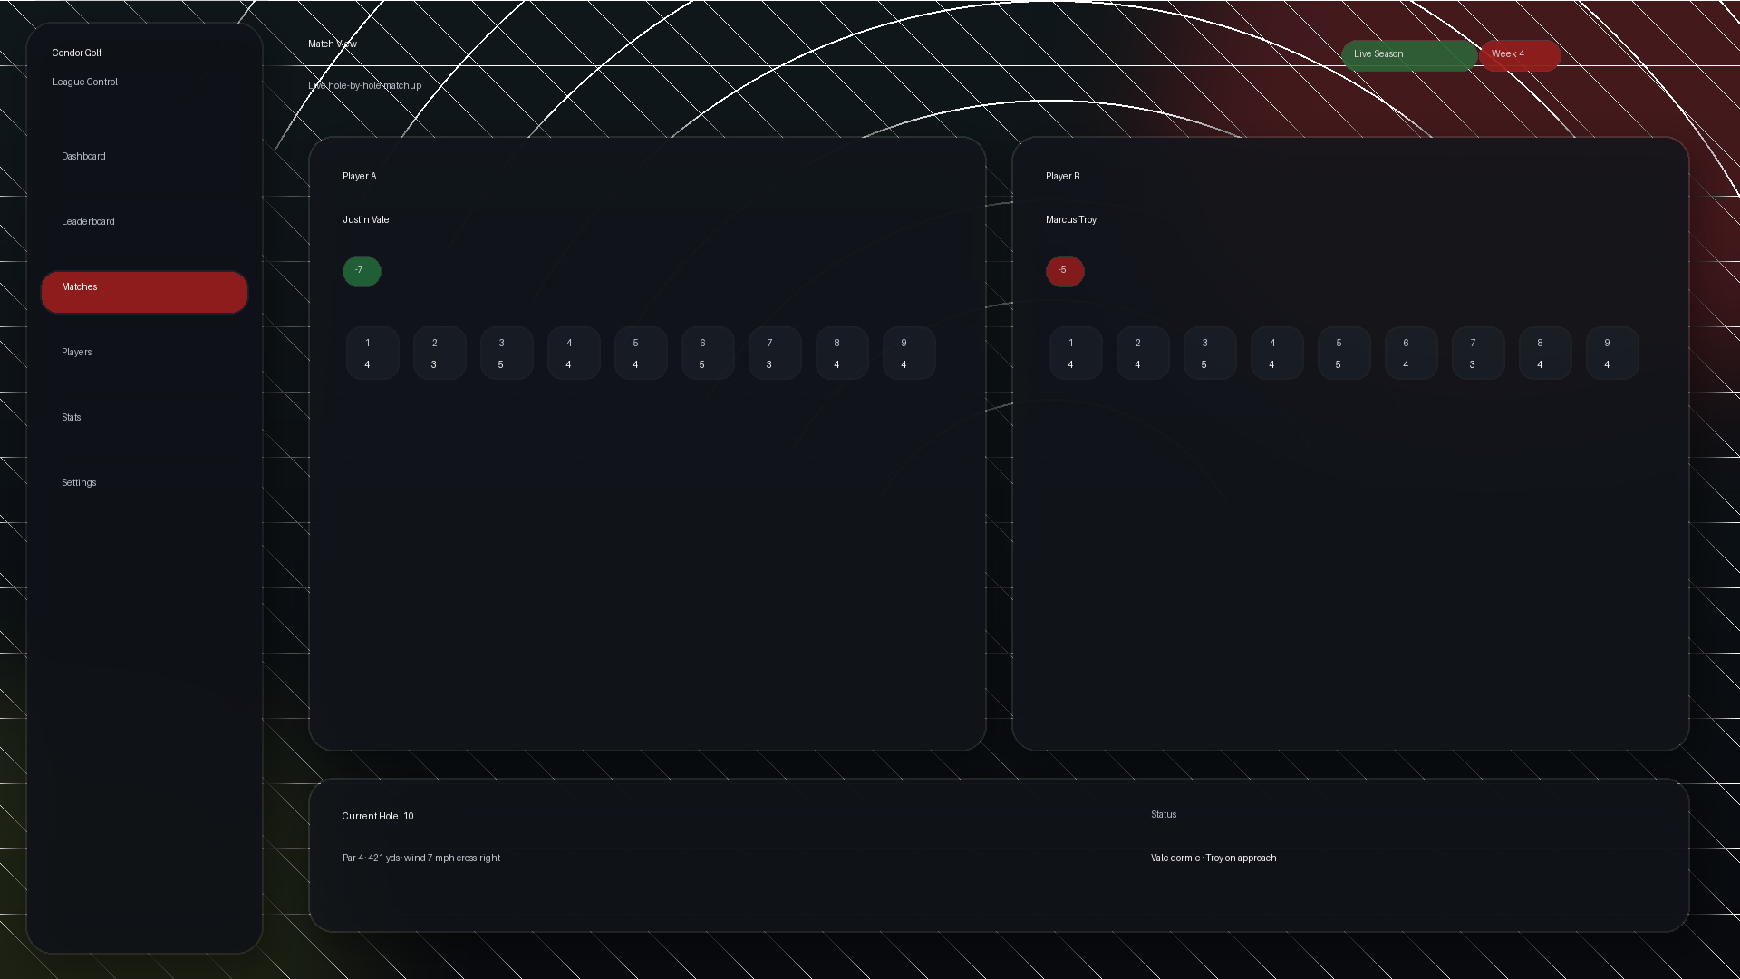Click the Week 4 badge
This screenshot has width=1740, height=979.
point(1520,55)
